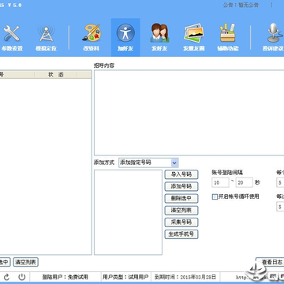
Task: Click the 状态 column header
Action: point(56,75)
